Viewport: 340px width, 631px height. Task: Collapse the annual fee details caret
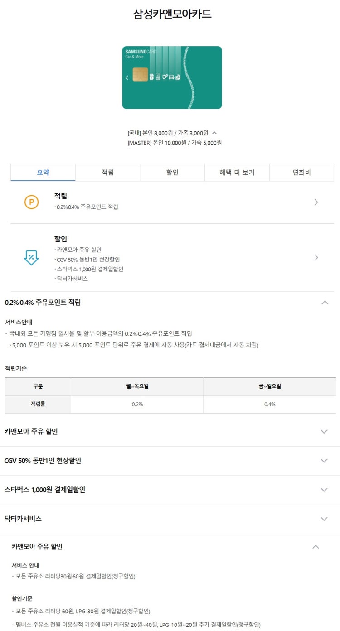[x=214, y=133]
